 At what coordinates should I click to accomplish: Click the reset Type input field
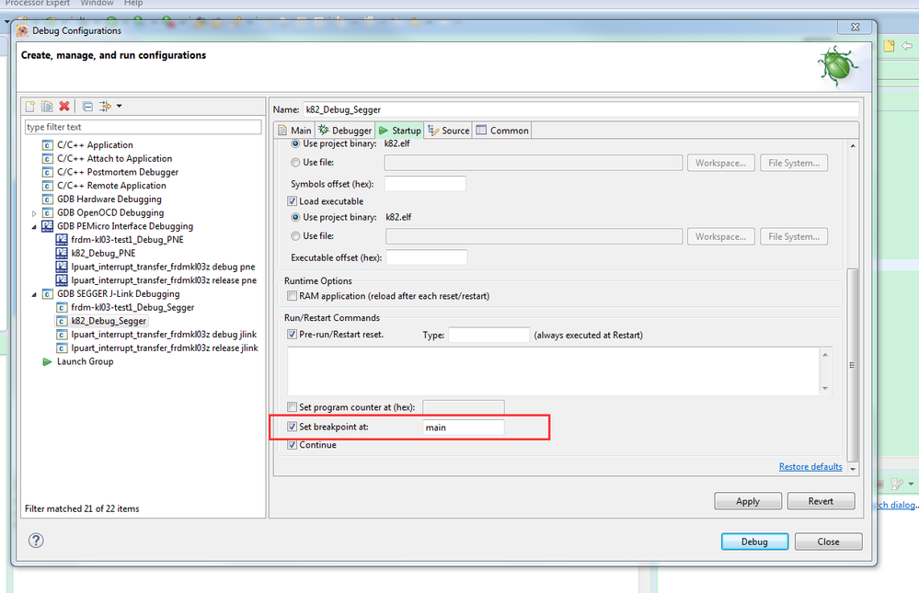tap(488, 336)
